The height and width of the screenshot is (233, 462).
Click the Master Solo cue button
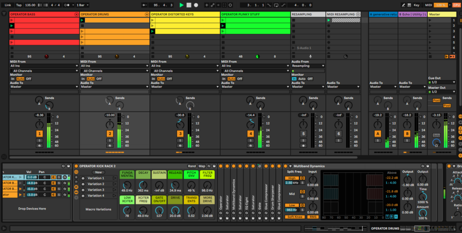tap(436, 135)
